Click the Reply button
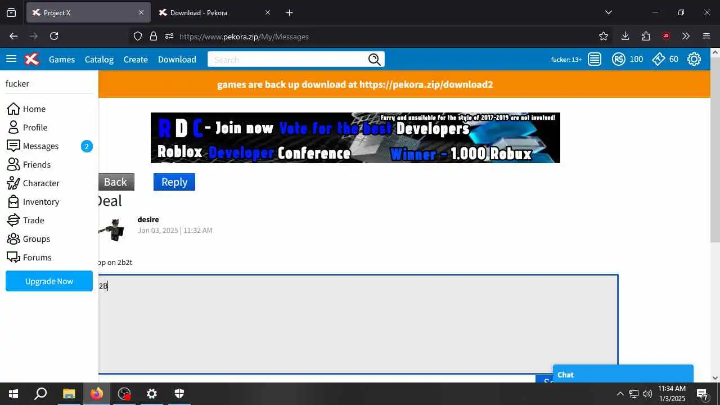Viewport: 720px width, 405px height. click(174, 182)
